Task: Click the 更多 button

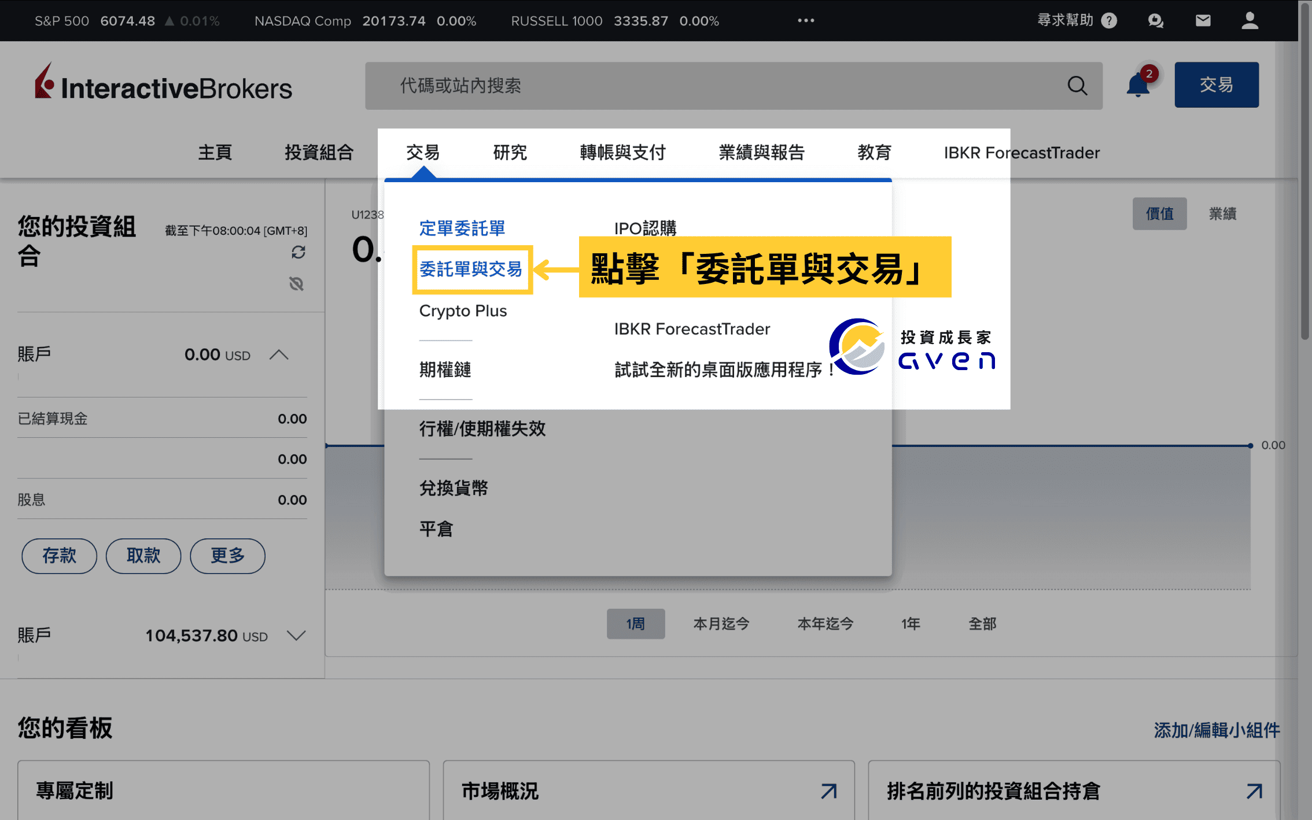Action: click(x=228, y=556)
